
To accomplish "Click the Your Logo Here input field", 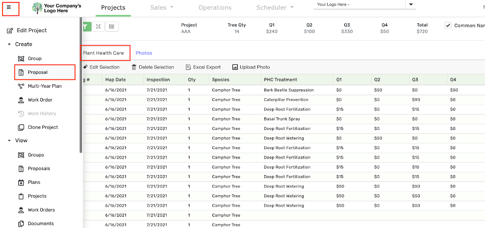I will pyautogui.click(x=360, y=4).
